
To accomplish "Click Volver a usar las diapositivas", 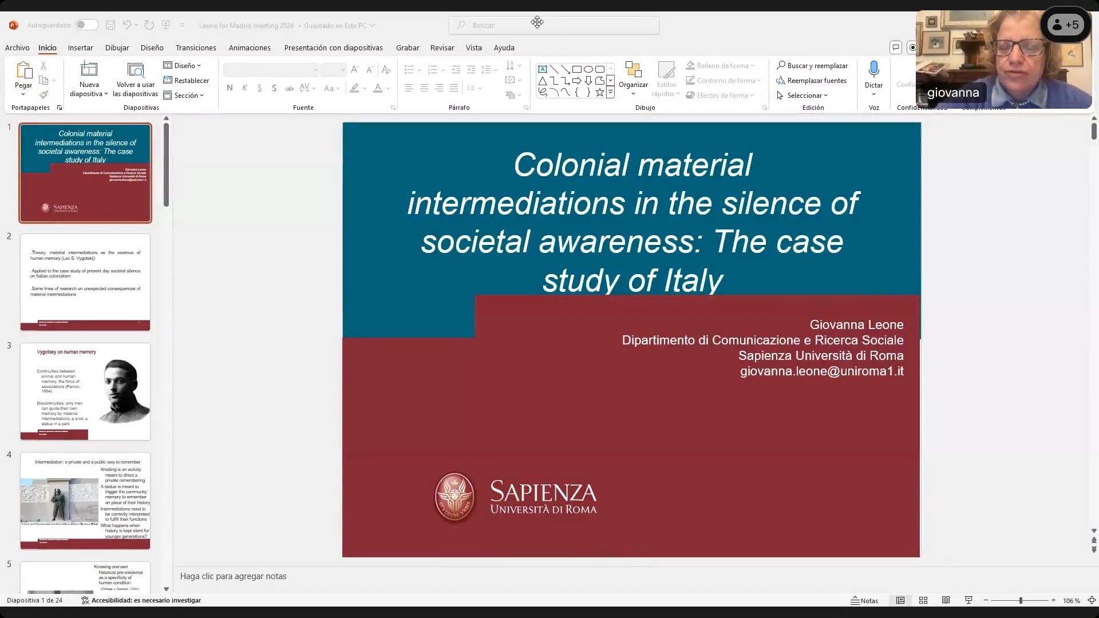I will click(136, 79).
